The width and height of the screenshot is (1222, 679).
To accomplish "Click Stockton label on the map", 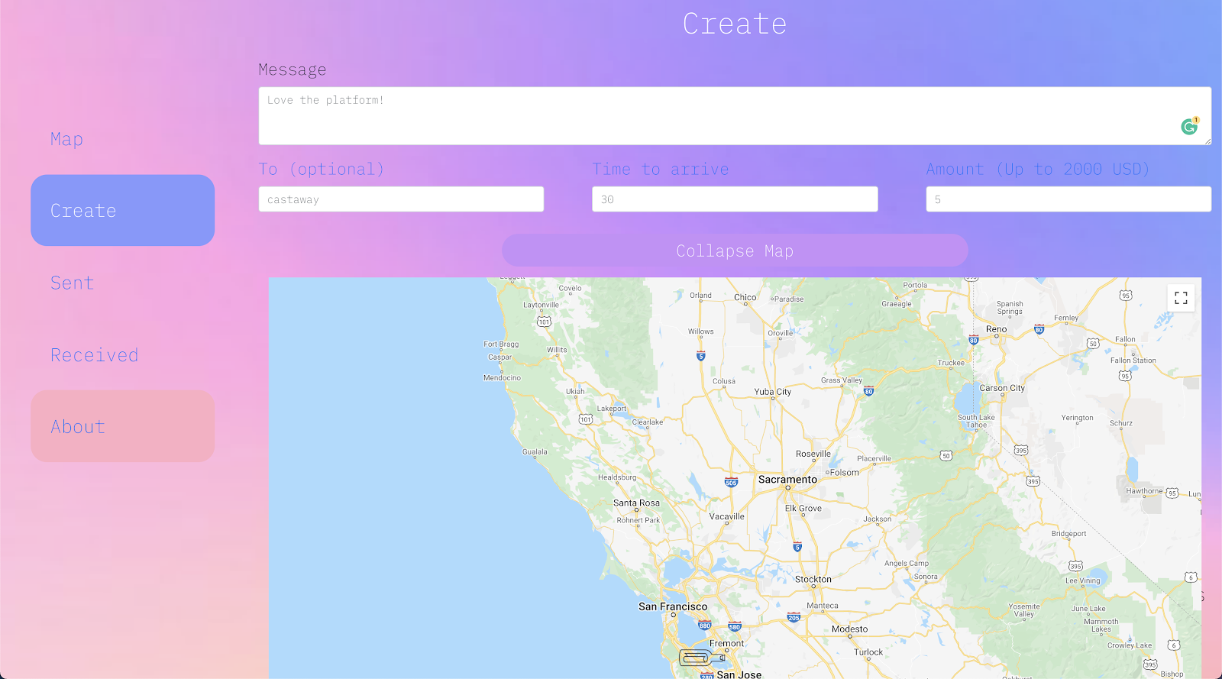I will [813, 579].
